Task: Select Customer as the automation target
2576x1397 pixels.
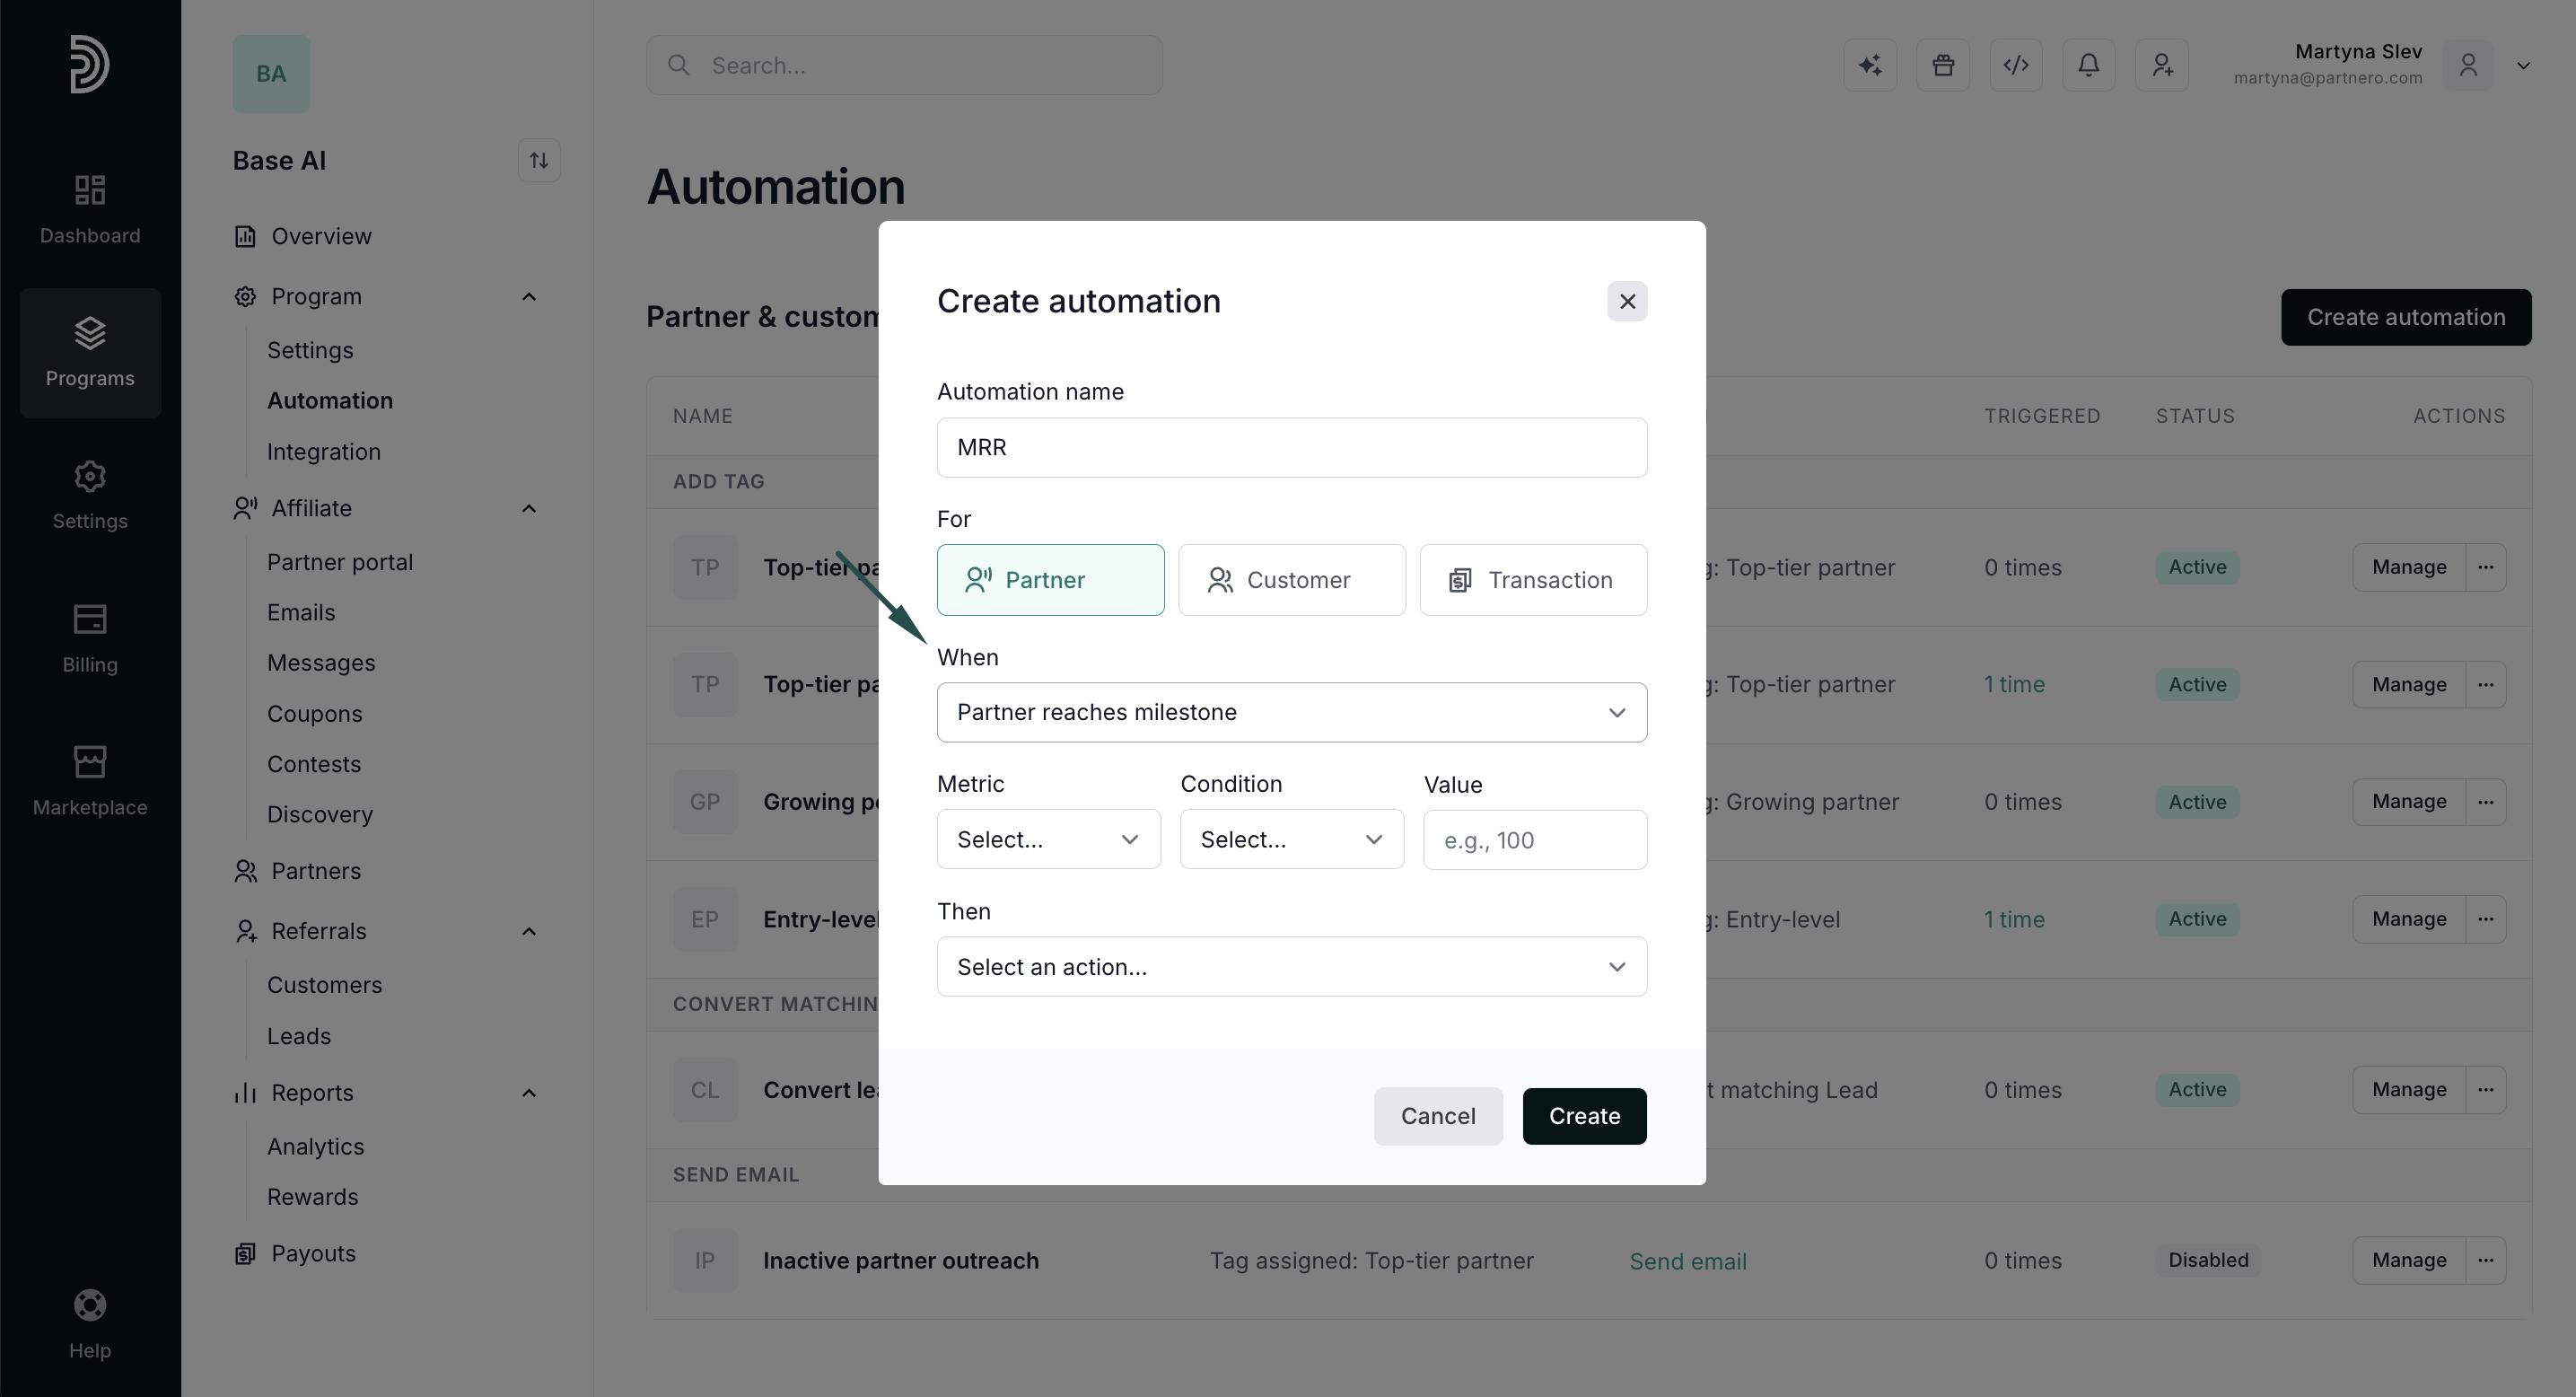Action: click(1292, 580)
